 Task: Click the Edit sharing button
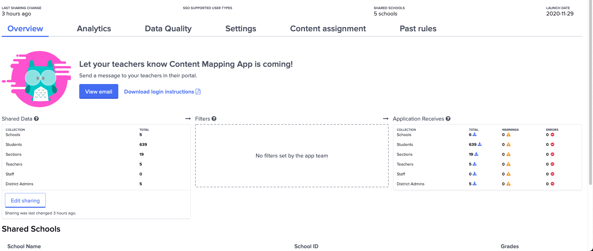pos(25,200)
